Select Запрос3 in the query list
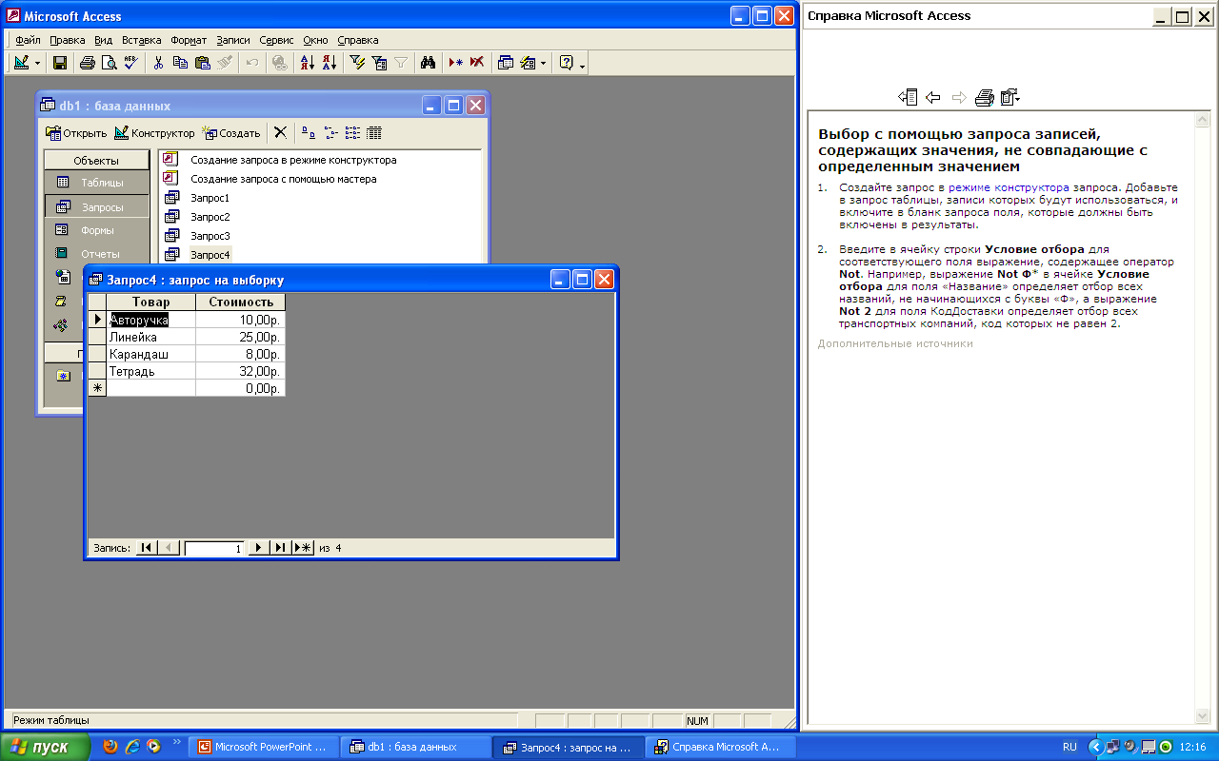Viewport: 1219px width, 761px height. (210, 236)
